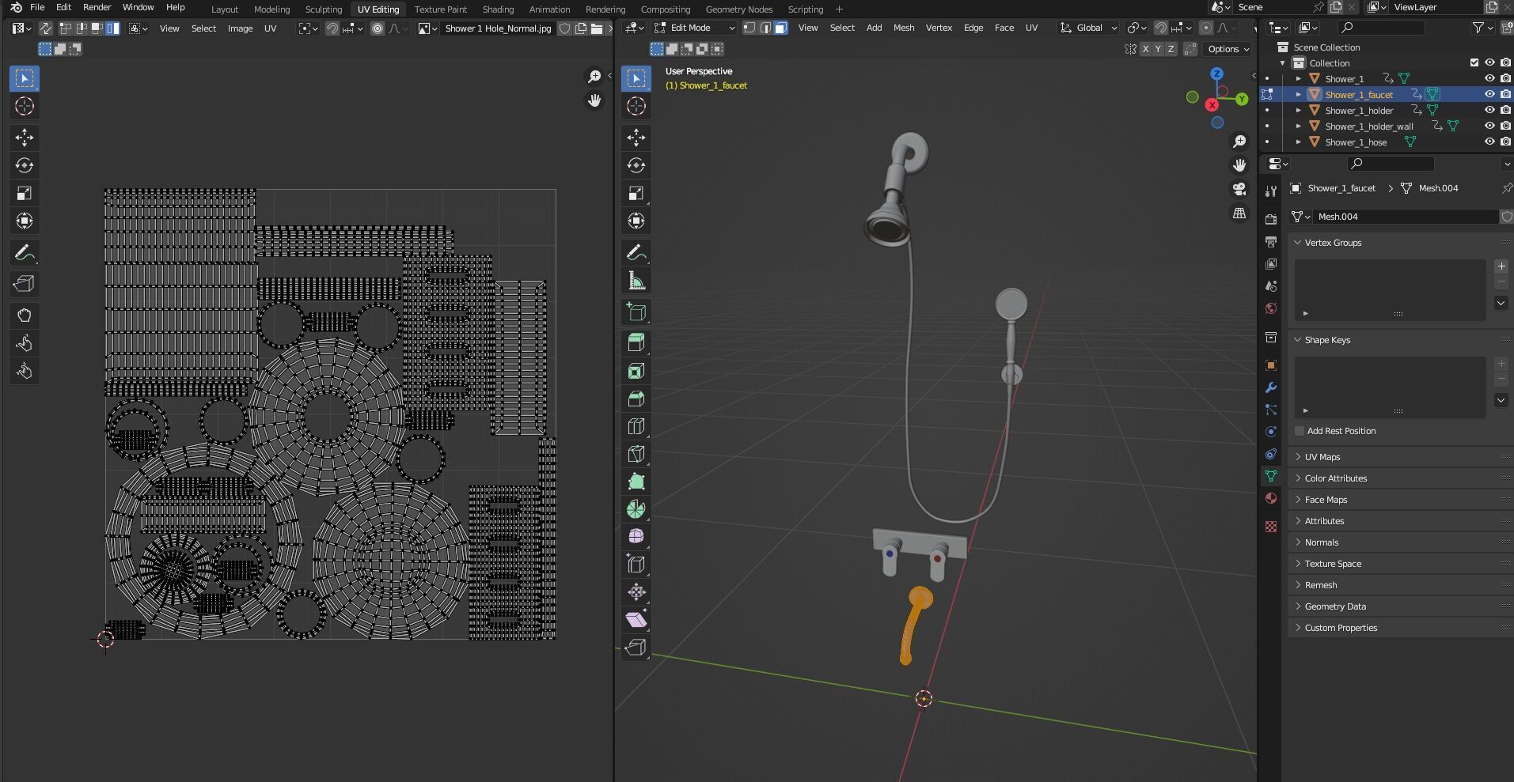Viewport: 1514px width, 782px height.
Task: Click the red X axis on navigation gizmo
Action: pyautogui.click(x=1212, y=104)
